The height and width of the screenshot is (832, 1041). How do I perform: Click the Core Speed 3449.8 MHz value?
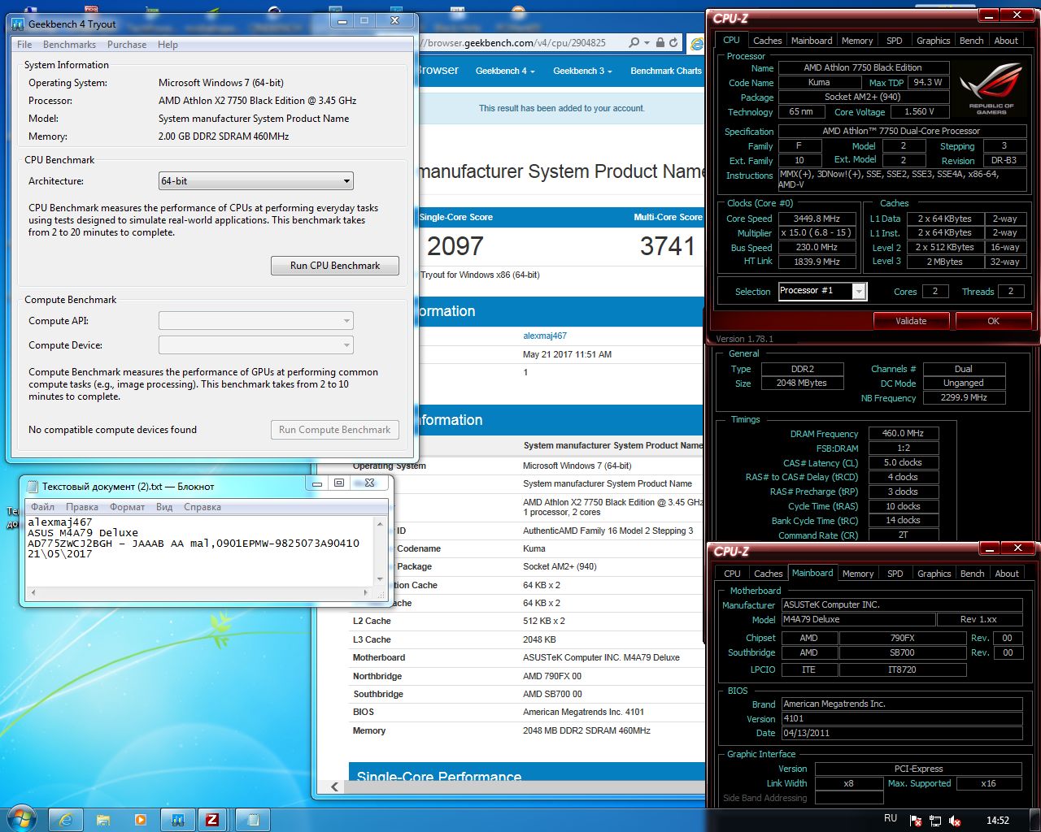tap(817, 219)
